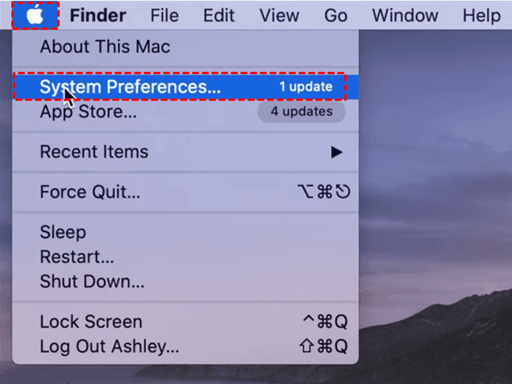Choose System Preferences from the menu

click(x=130, y=86)
